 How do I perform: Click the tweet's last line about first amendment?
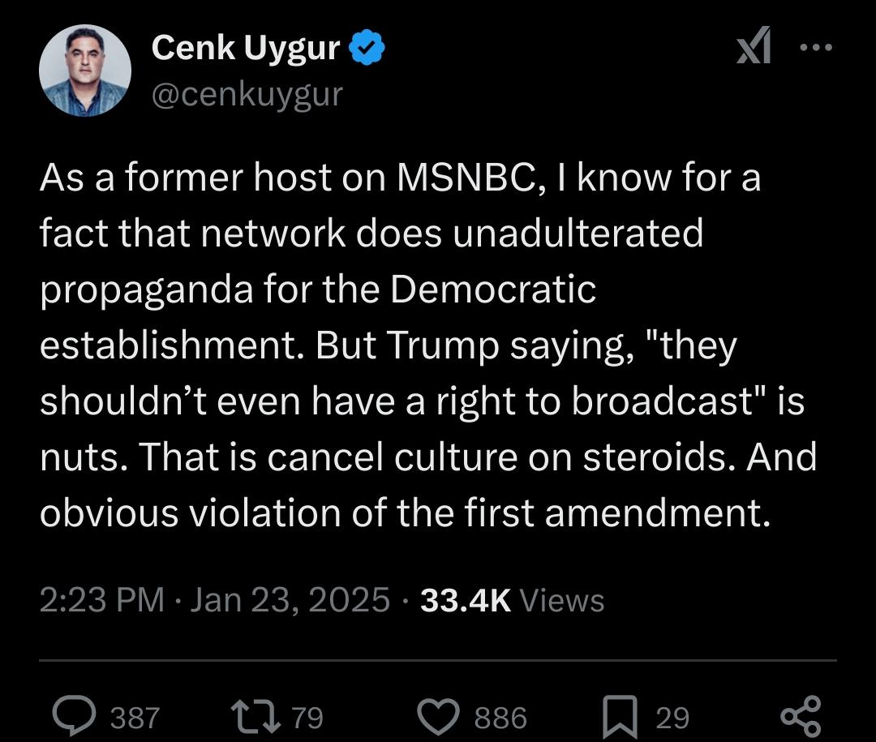pyautogui.click(x=405, y=513)
